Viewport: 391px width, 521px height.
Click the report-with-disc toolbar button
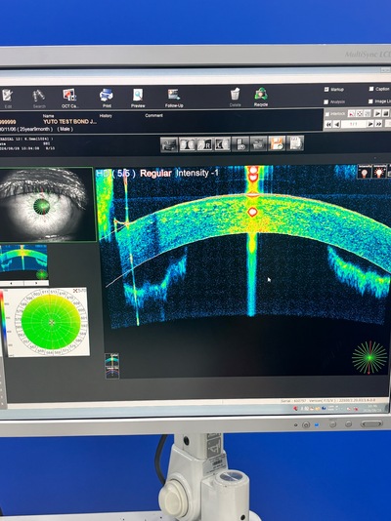pos(240,143)
